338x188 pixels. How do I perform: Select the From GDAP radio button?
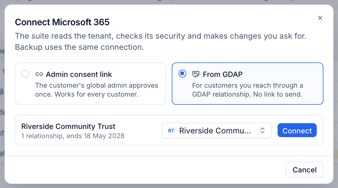pyautogui.click(x=182, y=74)
